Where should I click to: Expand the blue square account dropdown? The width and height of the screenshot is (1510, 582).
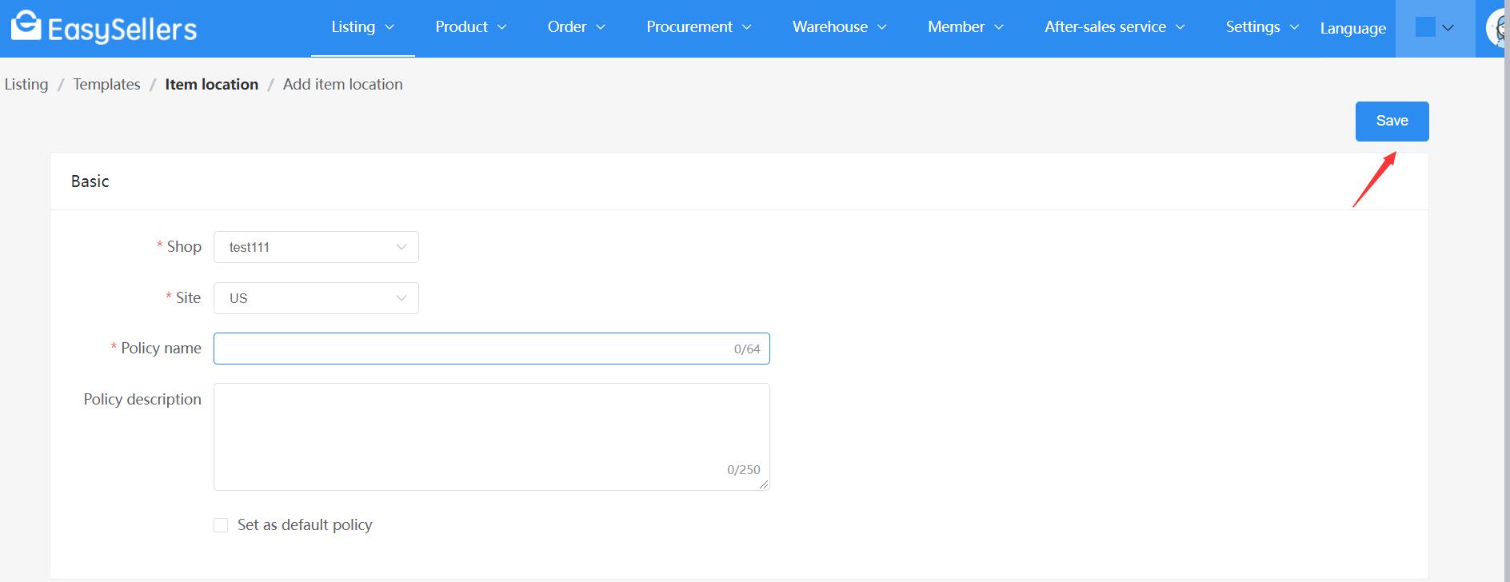point(1435,28)
